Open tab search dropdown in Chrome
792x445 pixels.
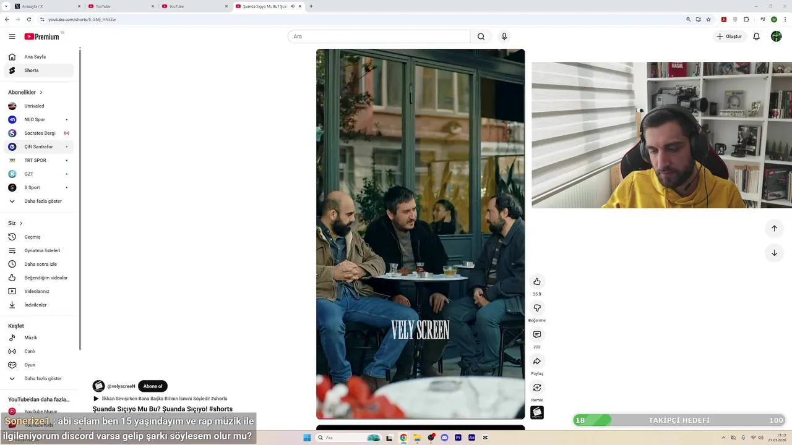coord(6,6)
